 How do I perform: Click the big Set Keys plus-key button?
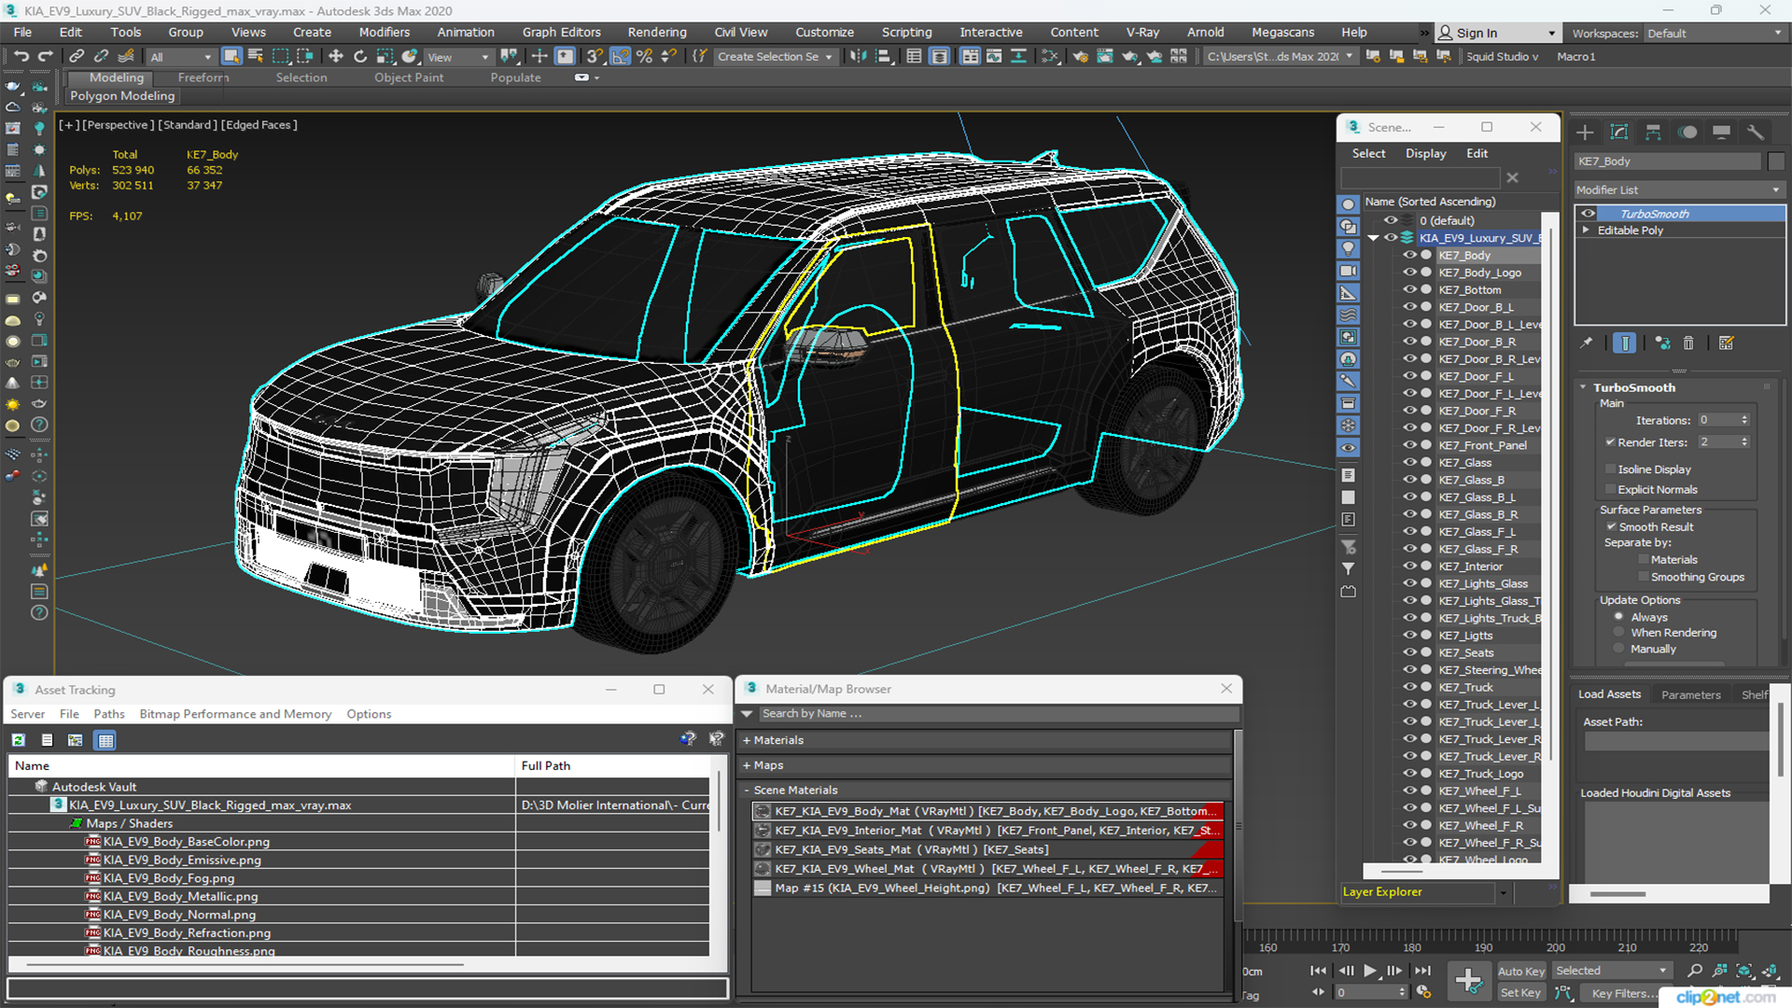coord(1468,980)
